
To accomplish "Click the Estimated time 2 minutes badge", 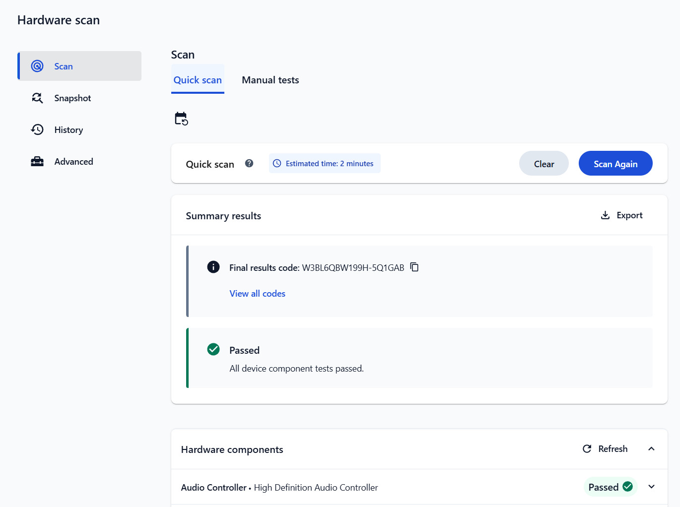I will [325, 163].
